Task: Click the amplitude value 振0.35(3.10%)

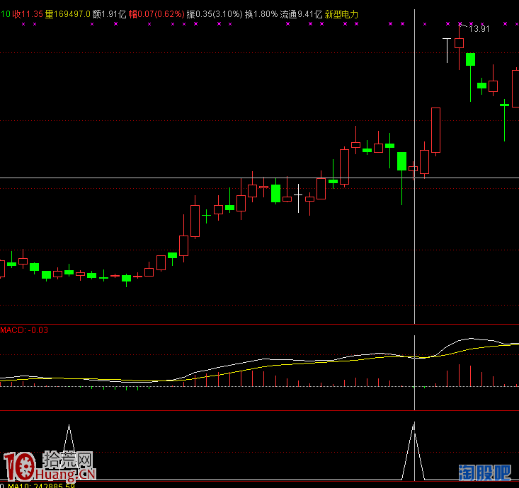Action: point(215,14)
